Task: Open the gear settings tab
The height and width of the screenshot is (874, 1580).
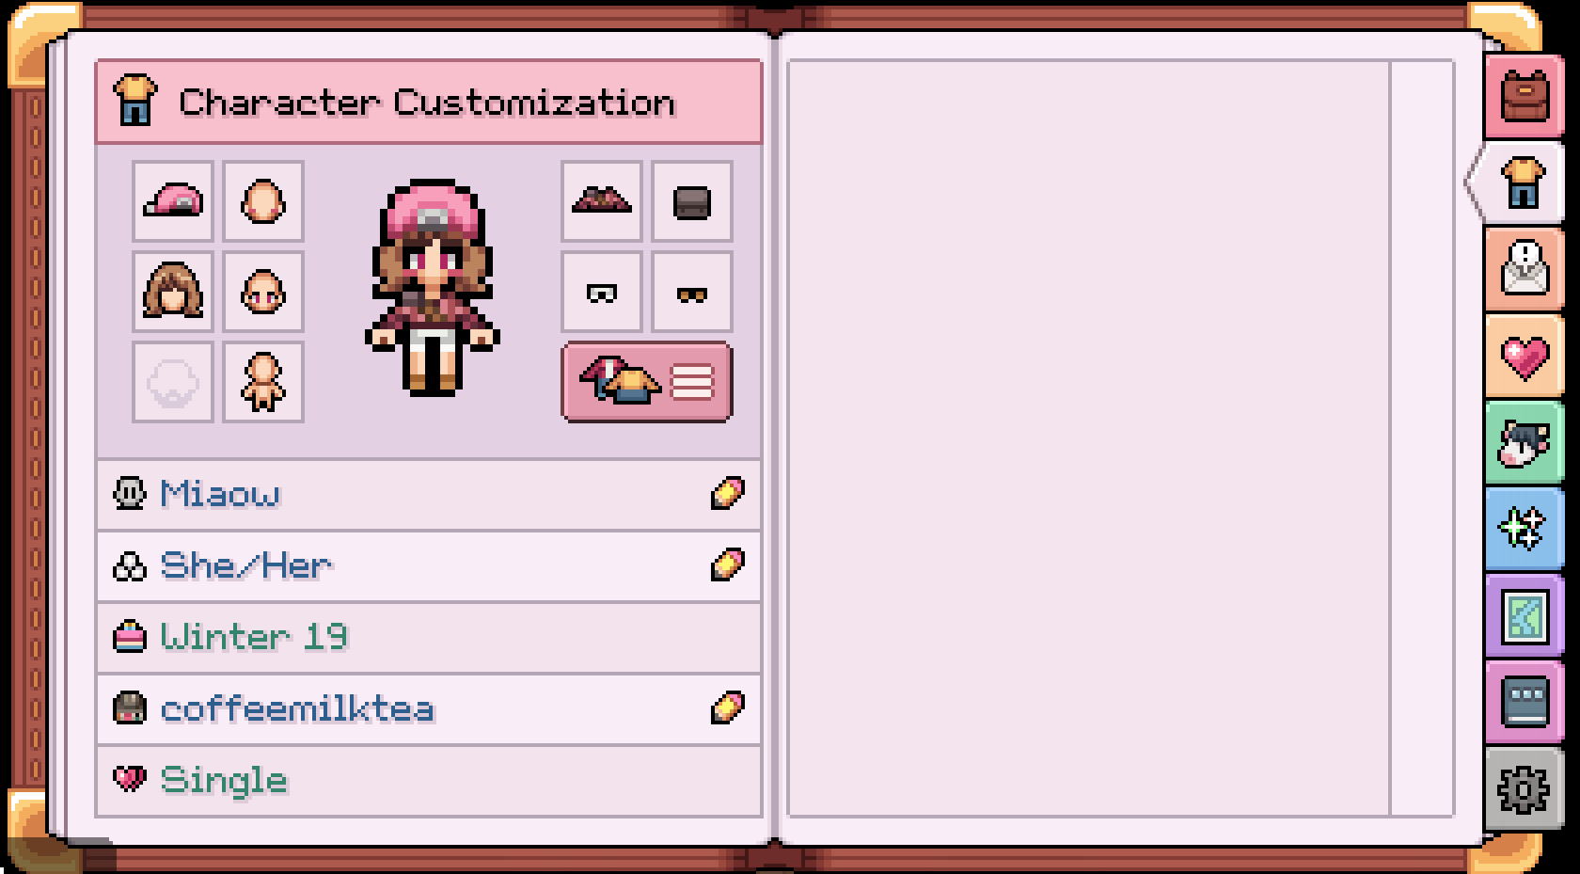Action: coord(1525,790)
